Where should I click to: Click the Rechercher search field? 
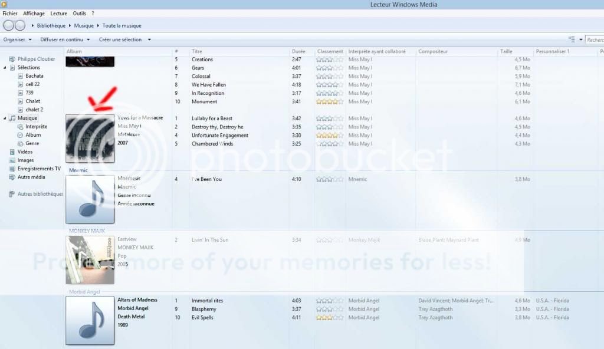pos(595,39)
